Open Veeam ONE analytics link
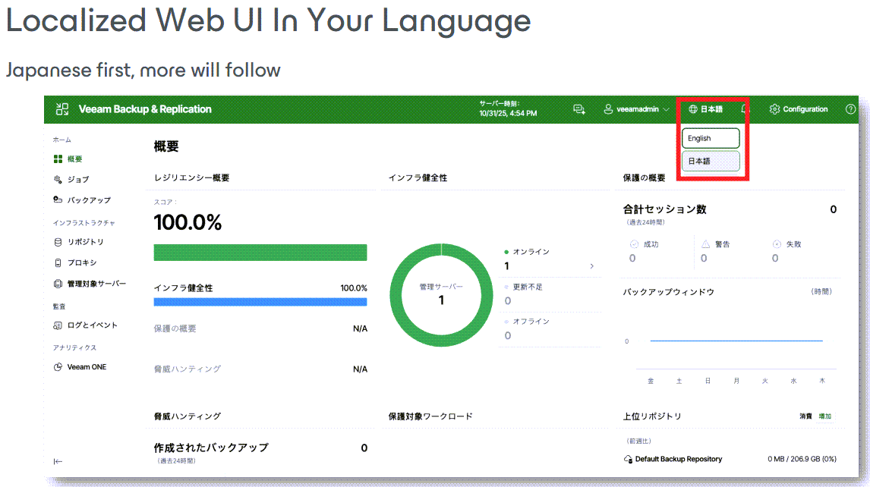 point(86,367)
